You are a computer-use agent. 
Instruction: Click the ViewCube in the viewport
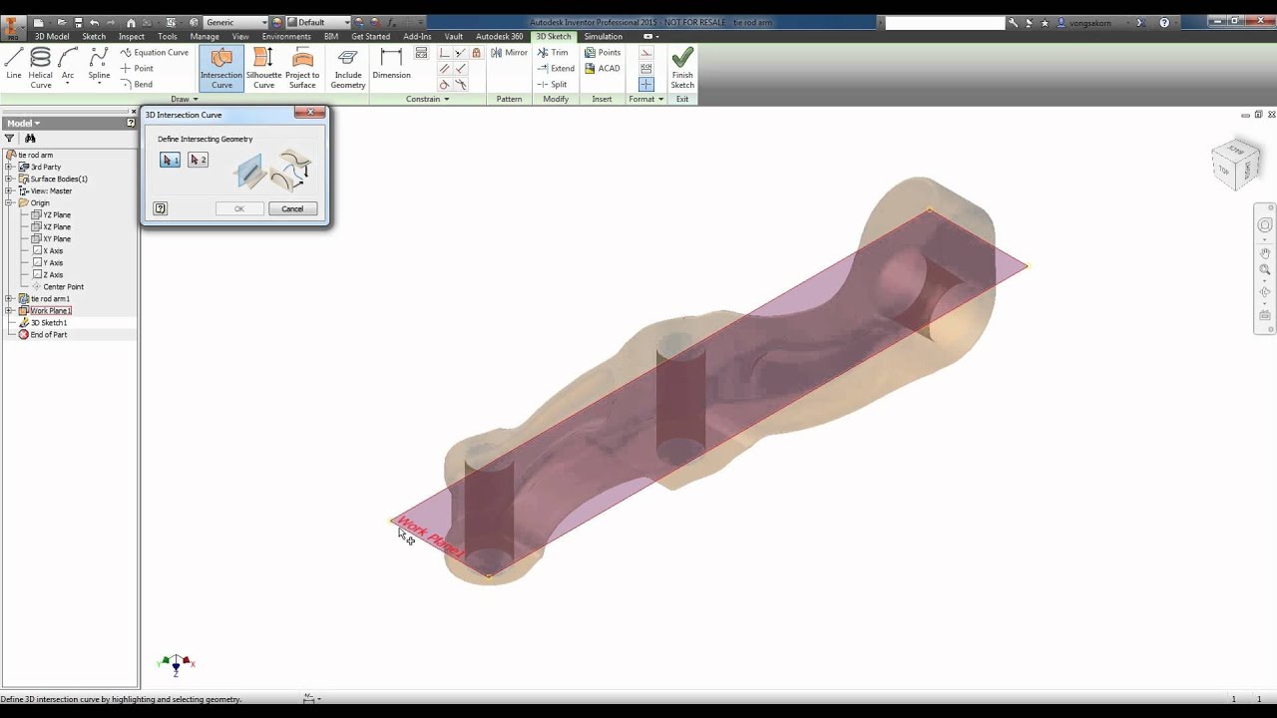(1235, 166)
